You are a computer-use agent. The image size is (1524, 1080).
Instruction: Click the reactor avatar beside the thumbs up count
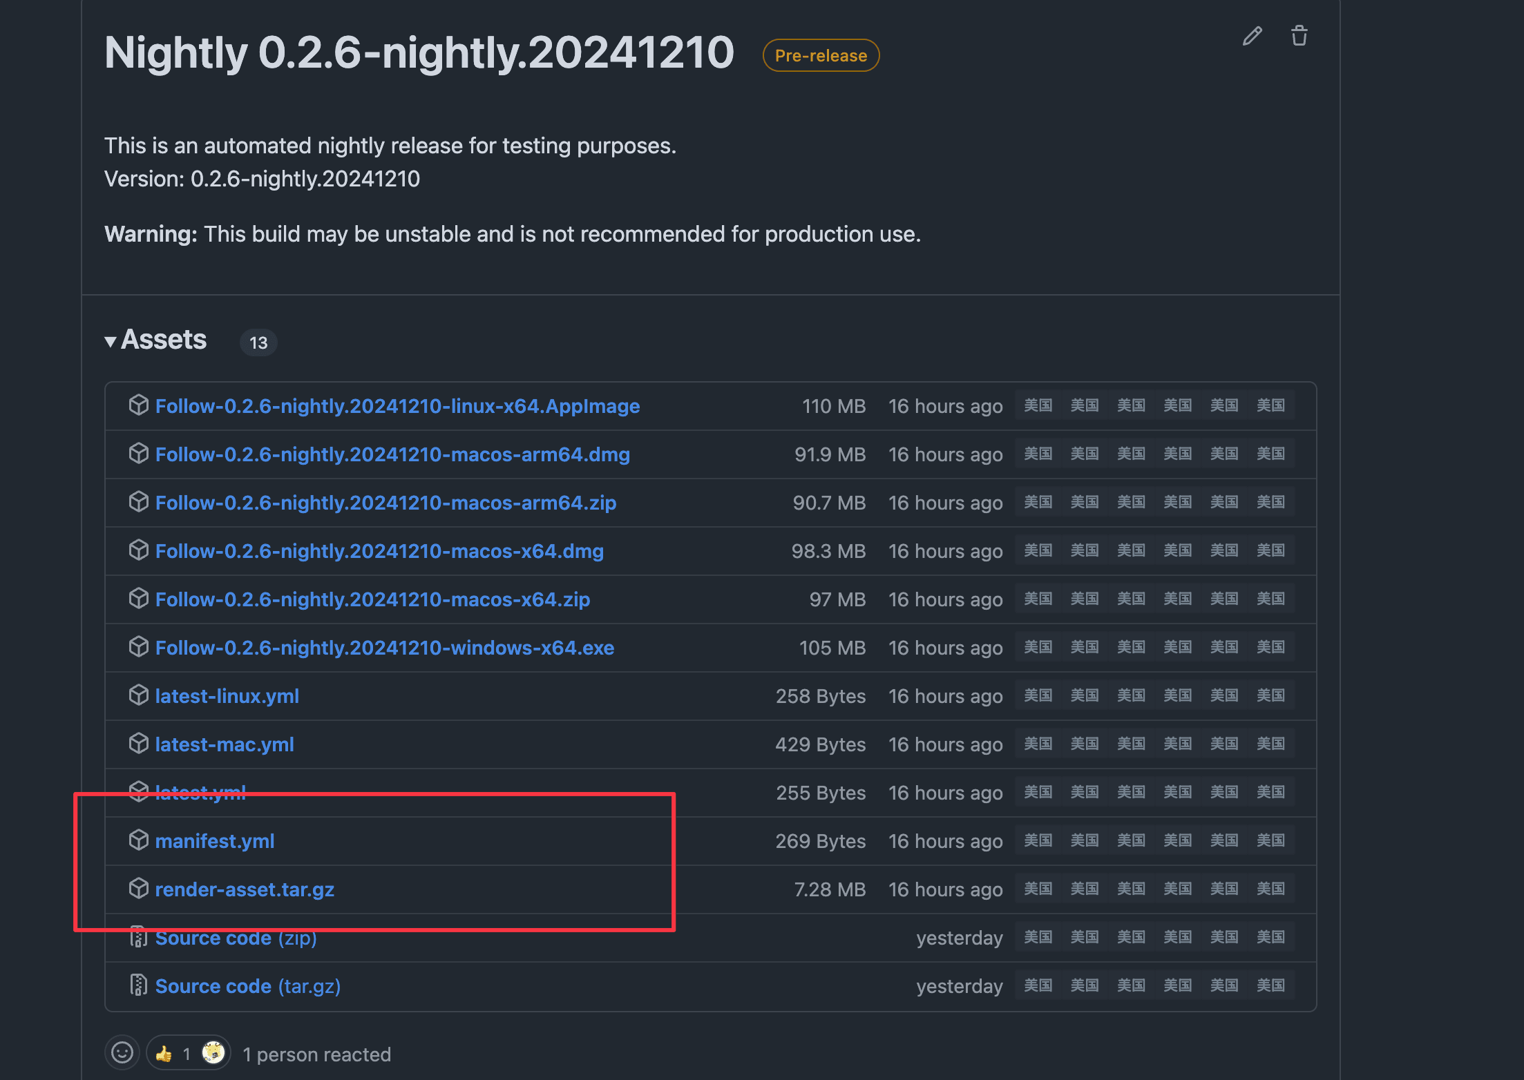(x=213, y=1053)
